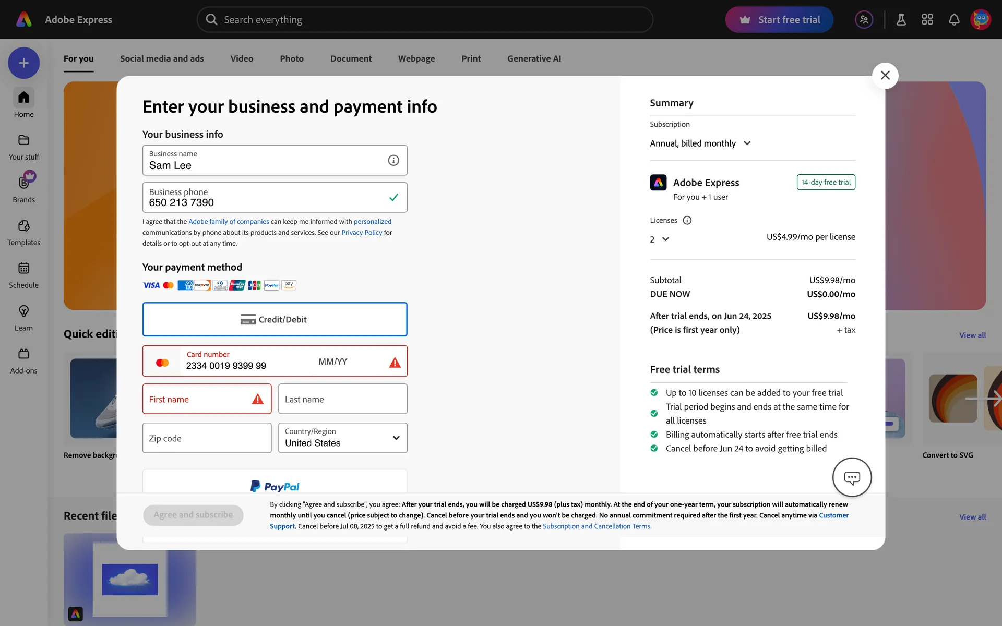Open Schedule in the left sidebar
This screenshot has height=626, width=1002.
[23, 275]
